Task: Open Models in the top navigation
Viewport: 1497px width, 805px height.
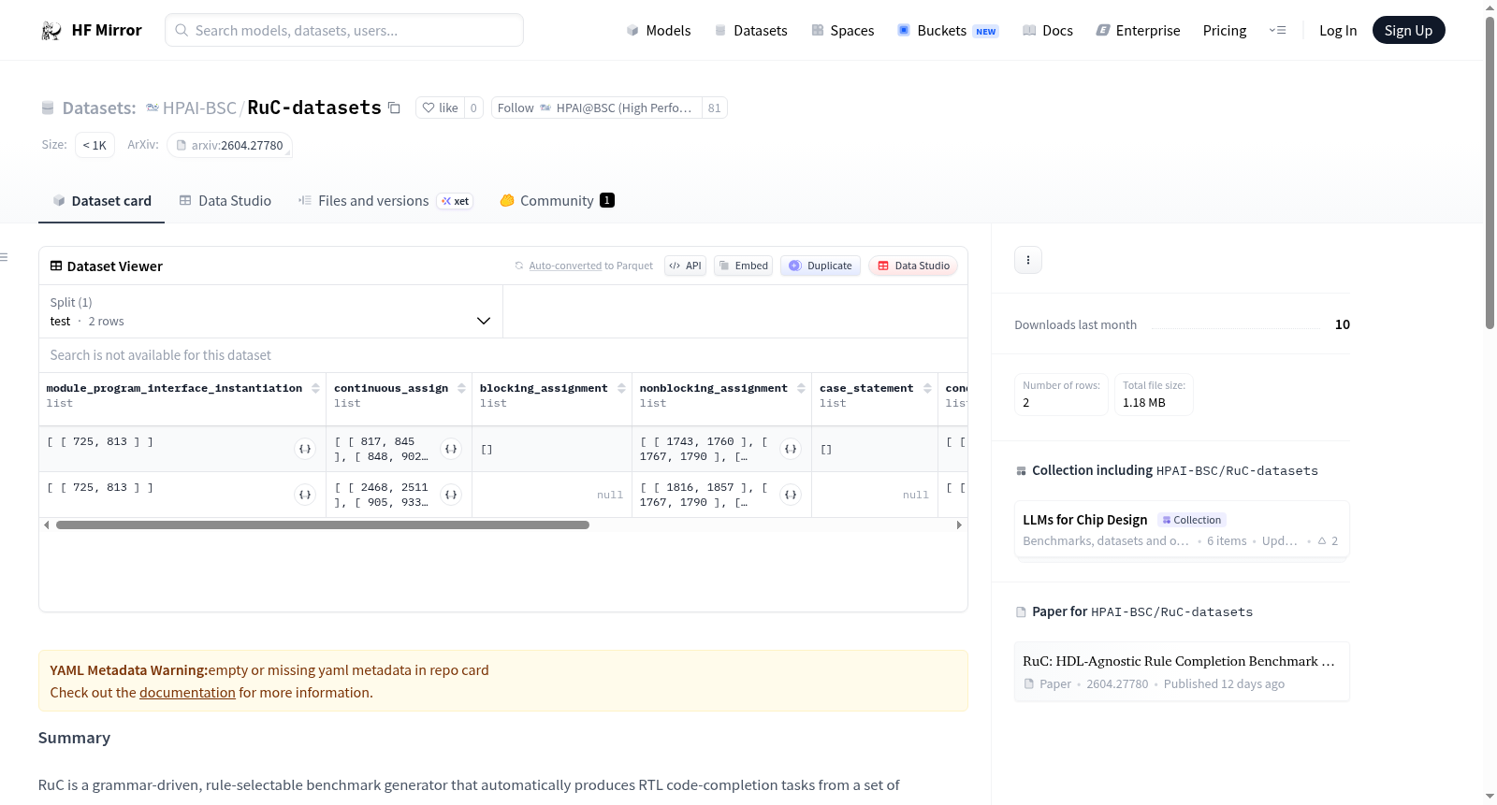Action: coord(659,30)
